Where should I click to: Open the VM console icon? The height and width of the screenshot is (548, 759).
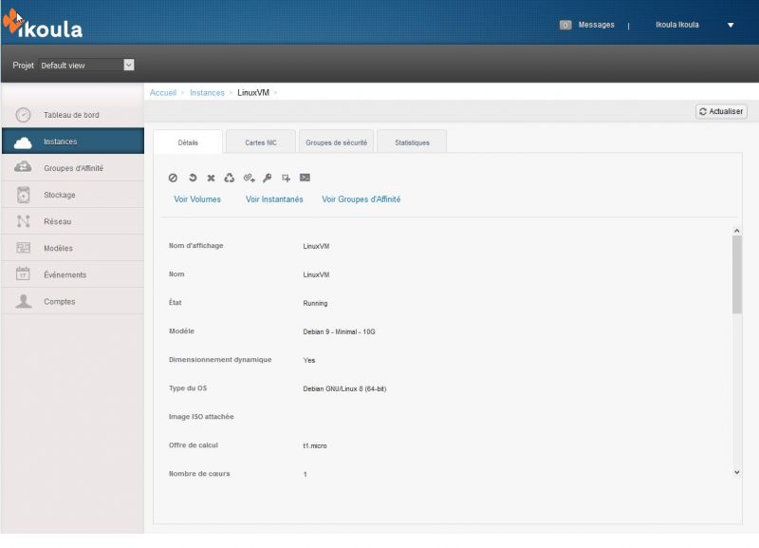coord(305,178)
